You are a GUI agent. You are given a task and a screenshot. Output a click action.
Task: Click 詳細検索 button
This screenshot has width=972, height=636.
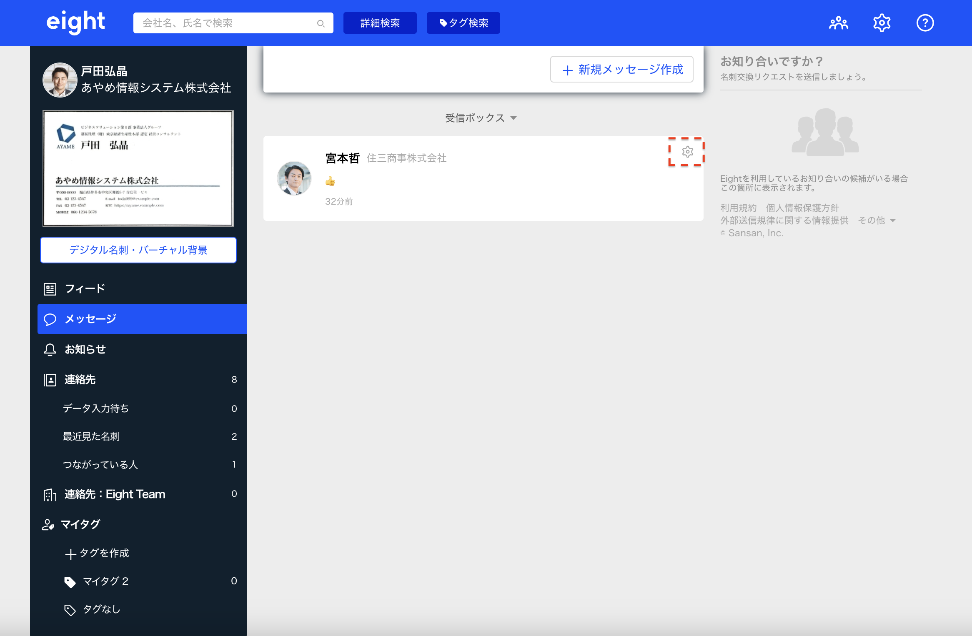click(x=380, y=23)
